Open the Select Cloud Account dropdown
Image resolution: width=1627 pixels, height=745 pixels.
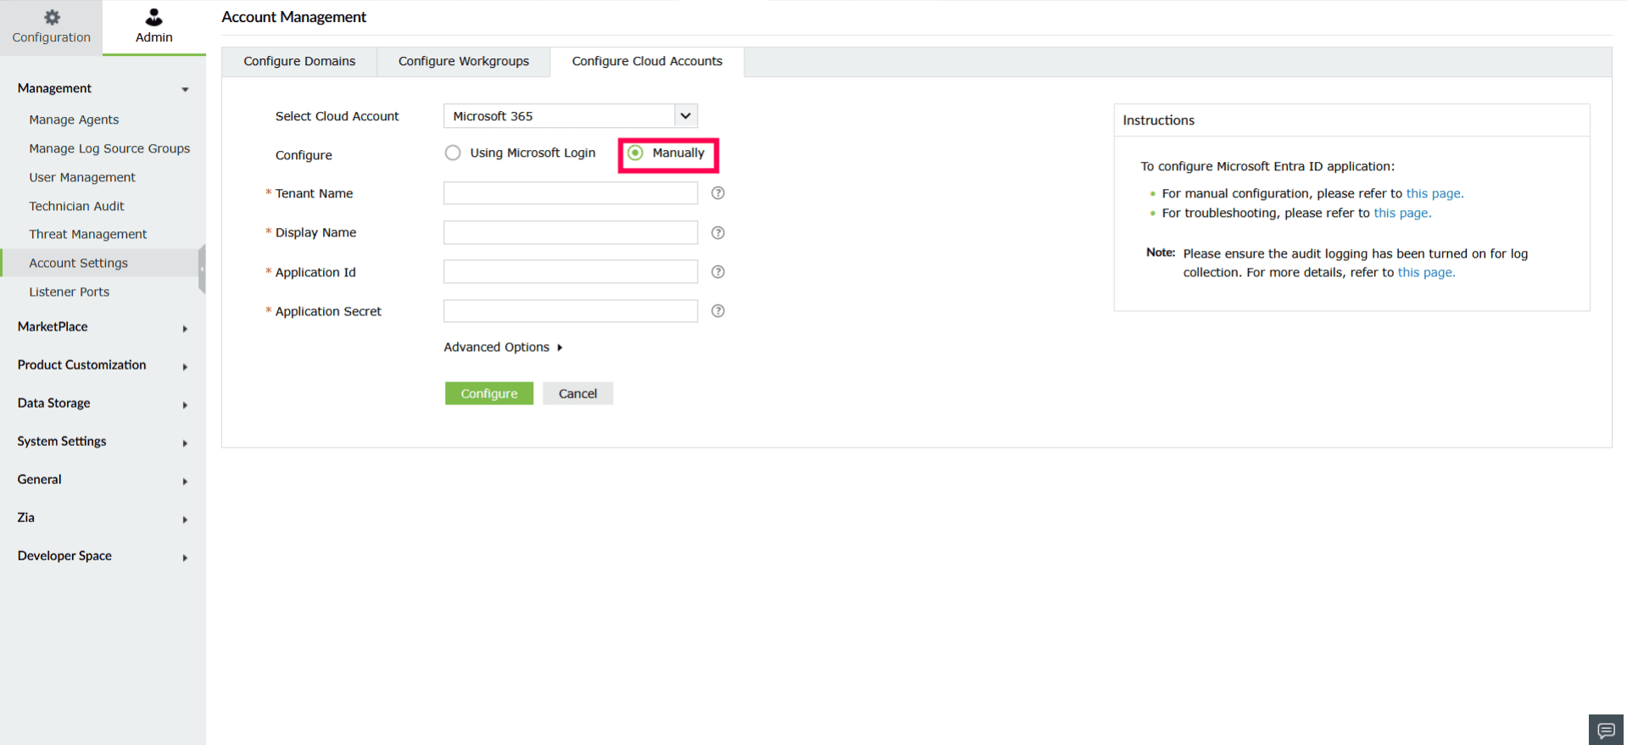pyautogui.click(x=571, y=116)
